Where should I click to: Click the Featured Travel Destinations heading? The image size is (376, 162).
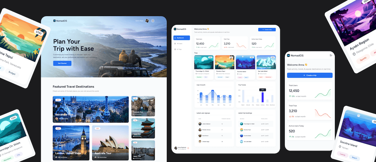[x=73, y=86]
